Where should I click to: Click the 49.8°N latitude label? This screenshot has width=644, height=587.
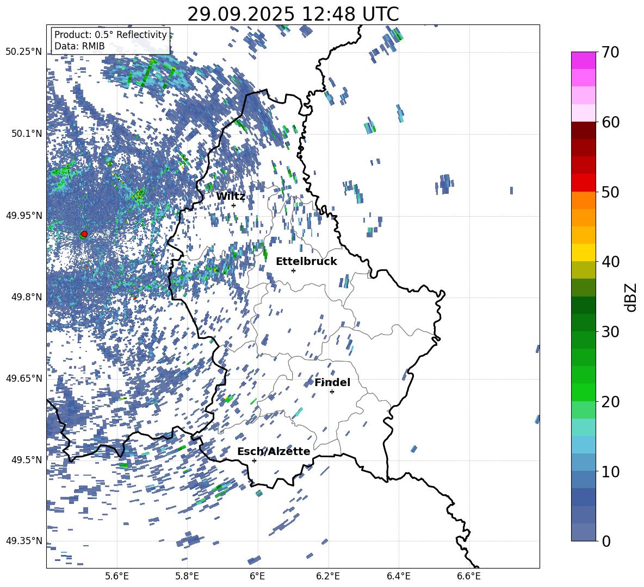tap(27, 297)
